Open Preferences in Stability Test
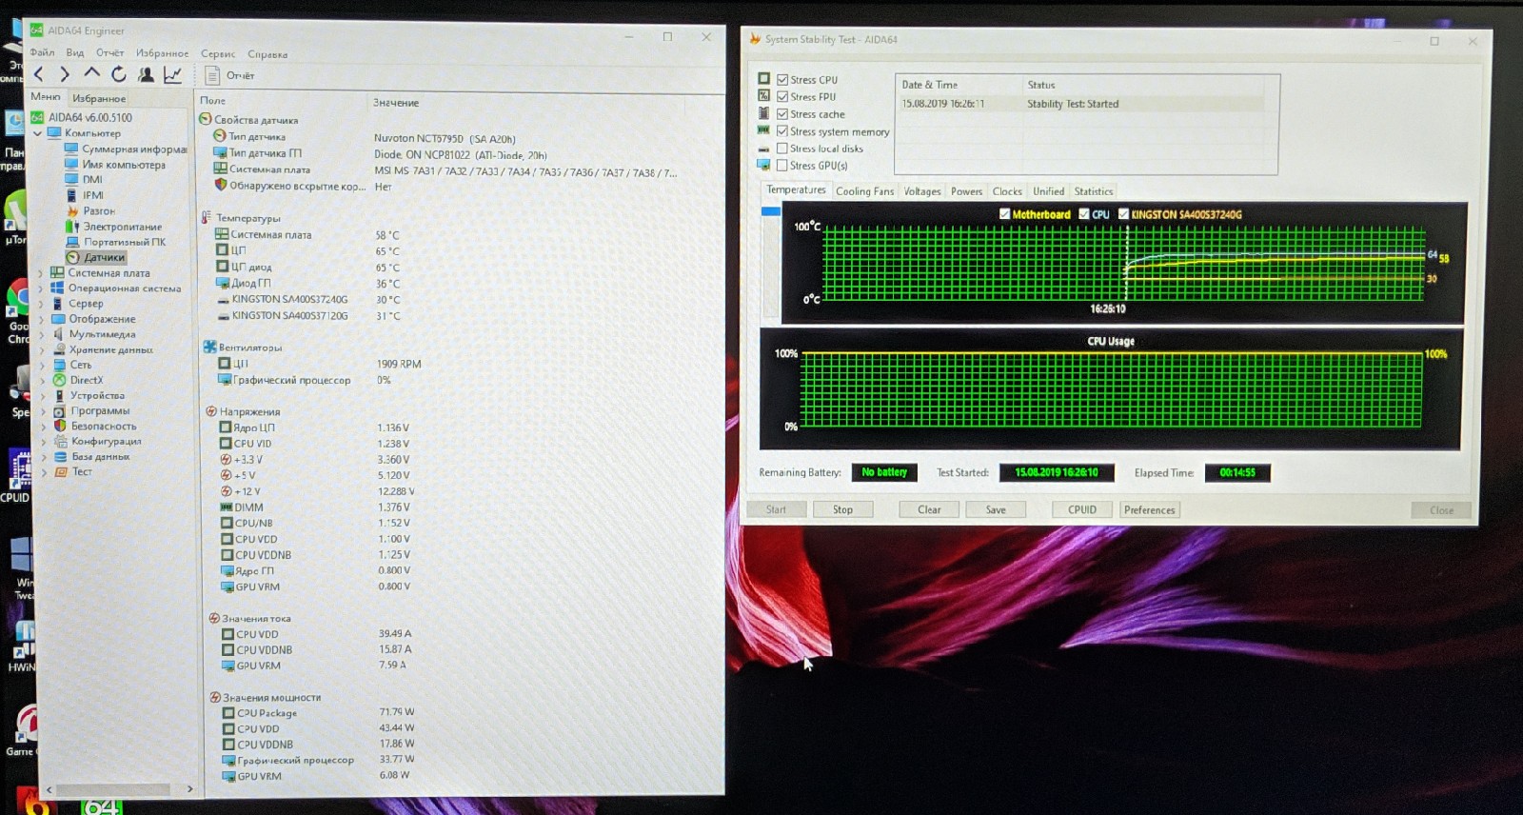This screenshot has height=815, width=1523. click(1150, 509)
